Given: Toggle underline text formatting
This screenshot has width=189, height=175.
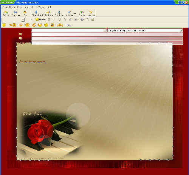Looking at the screenshot, I should tap(59, 19).
